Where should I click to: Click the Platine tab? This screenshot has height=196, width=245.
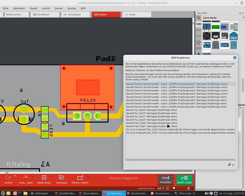point(106,15)
